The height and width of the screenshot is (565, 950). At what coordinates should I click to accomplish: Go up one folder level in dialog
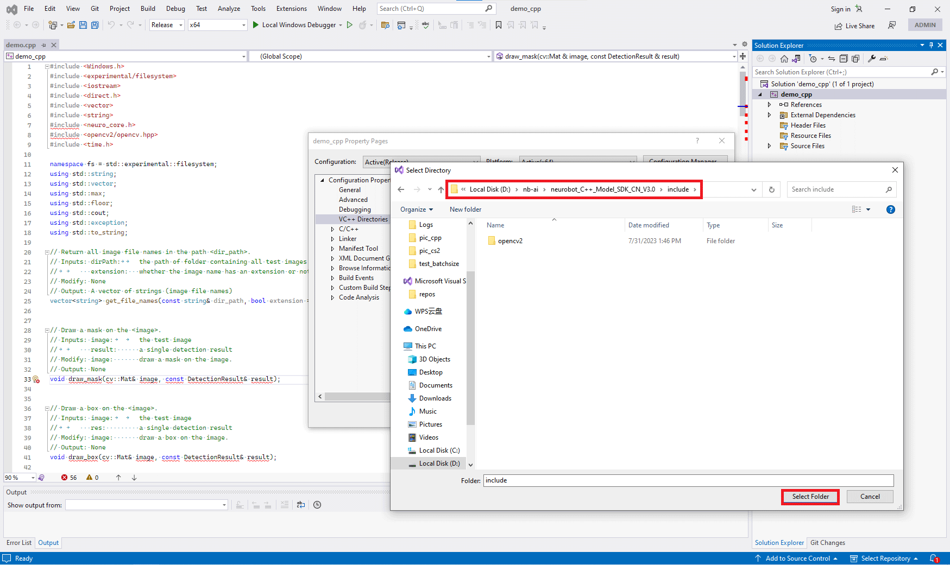pos(441,189)
